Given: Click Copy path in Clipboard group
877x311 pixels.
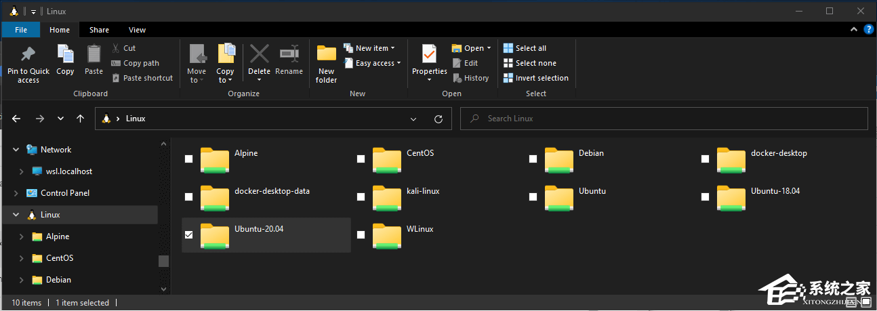Looking at the screenshot, I should click(x=135, y=63).
